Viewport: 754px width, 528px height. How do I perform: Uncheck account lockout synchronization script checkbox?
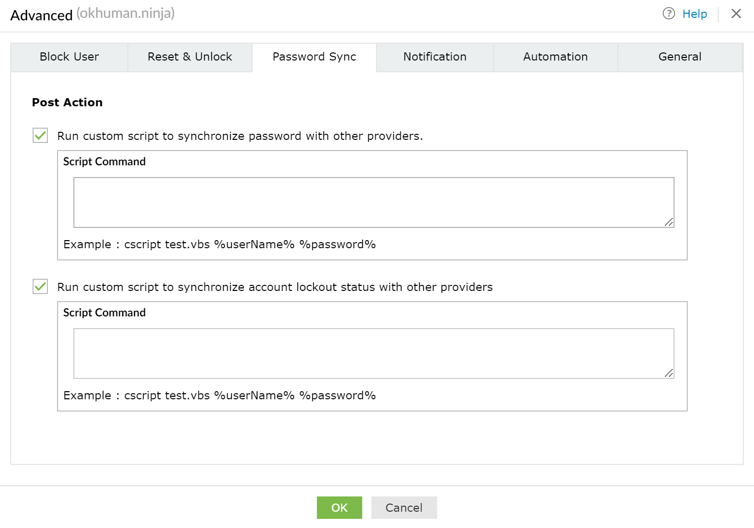pos(40,287)
